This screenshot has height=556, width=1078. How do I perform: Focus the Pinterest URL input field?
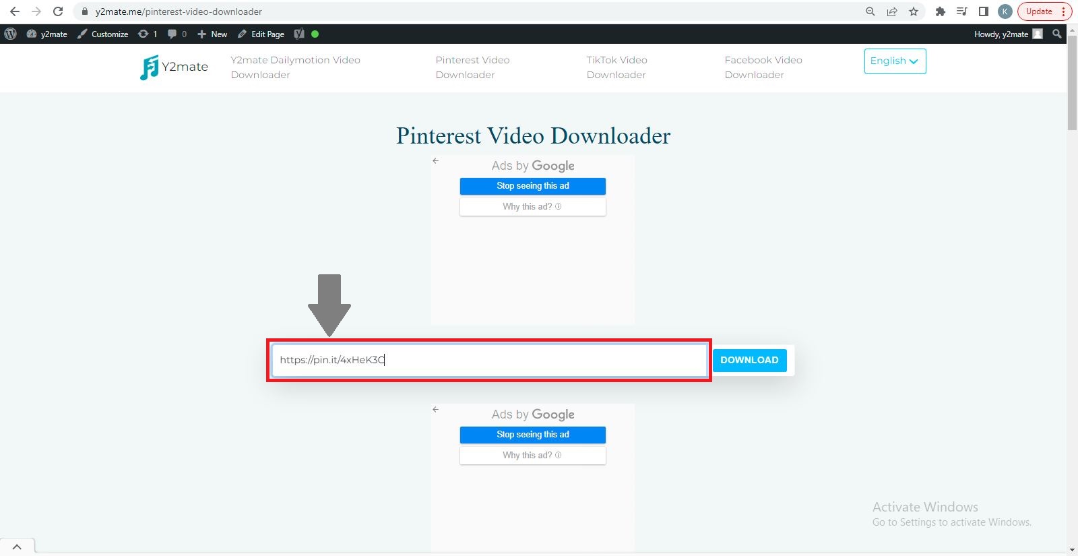tap(489, 360)
